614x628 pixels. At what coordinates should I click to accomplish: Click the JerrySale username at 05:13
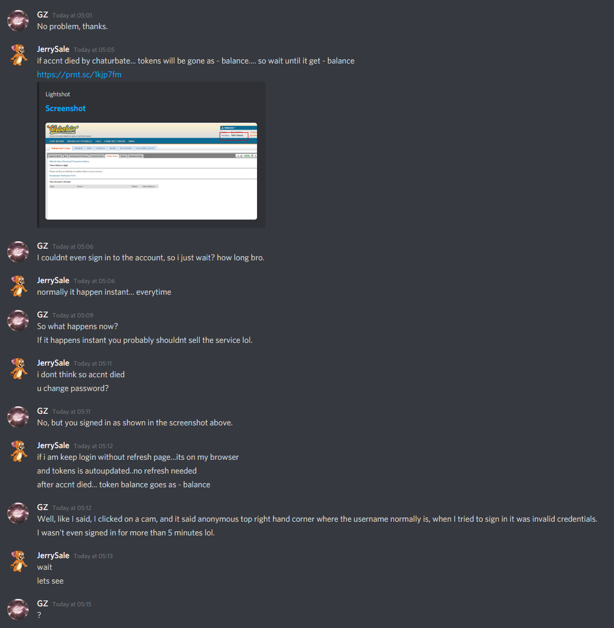[53, 556]
